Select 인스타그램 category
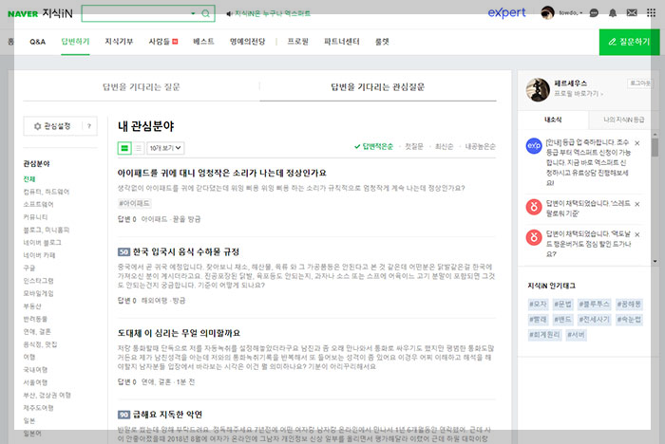665x444 pixels. click(x=39, y=281)
